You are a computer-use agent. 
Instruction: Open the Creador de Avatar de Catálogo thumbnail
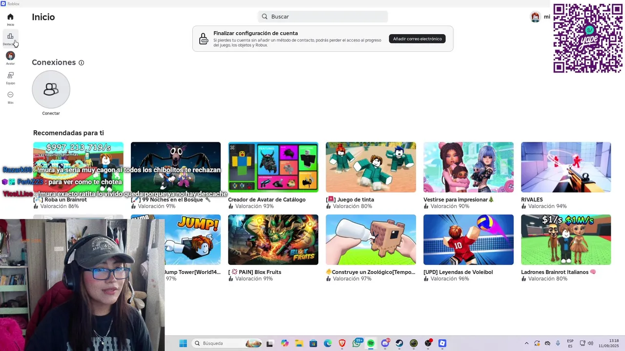[273, 167]
